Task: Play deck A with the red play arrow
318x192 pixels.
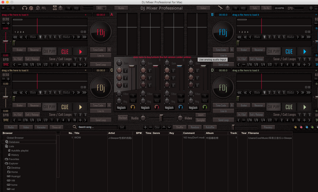Action: pyautogui.click(x=80, y=52)
